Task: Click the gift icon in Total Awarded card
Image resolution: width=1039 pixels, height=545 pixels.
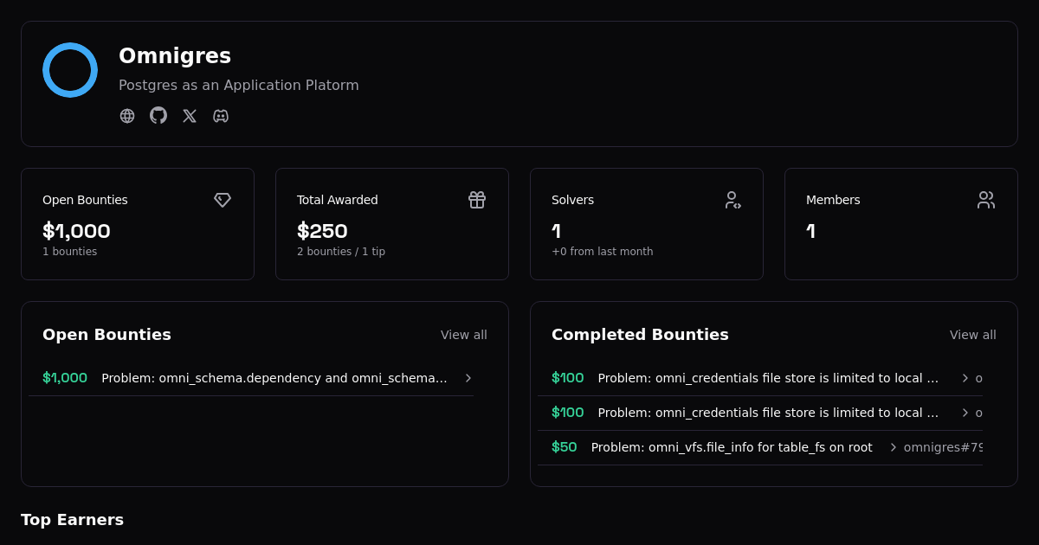Action: (477, 200)
